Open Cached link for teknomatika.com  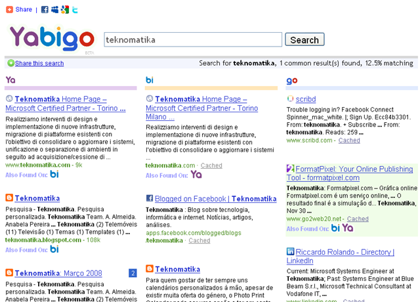tap(211, 165)
